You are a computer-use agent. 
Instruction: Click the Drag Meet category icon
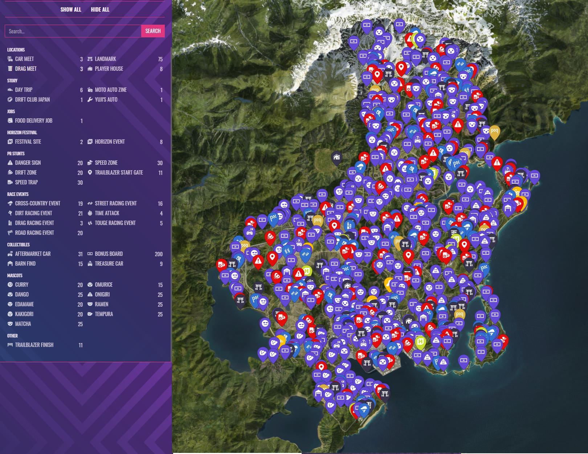tap(10, 69)
